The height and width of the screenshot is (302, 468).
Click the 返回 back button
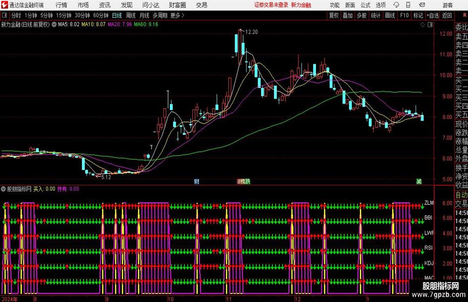(447, 15)
